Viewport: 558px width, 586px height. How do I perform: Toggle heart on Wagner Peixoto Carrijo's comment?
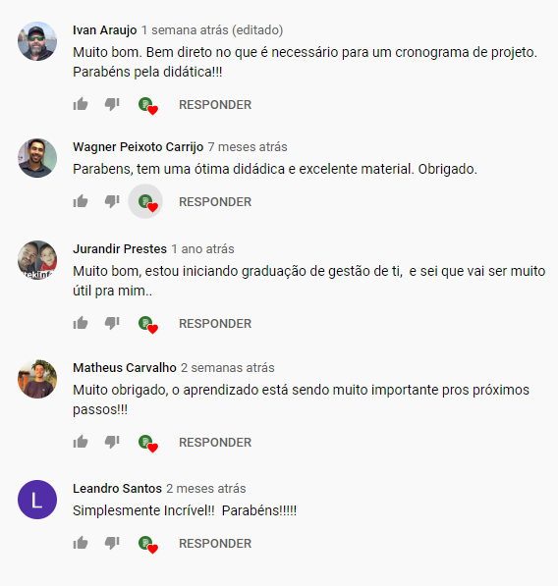click(x=145, y=201)
